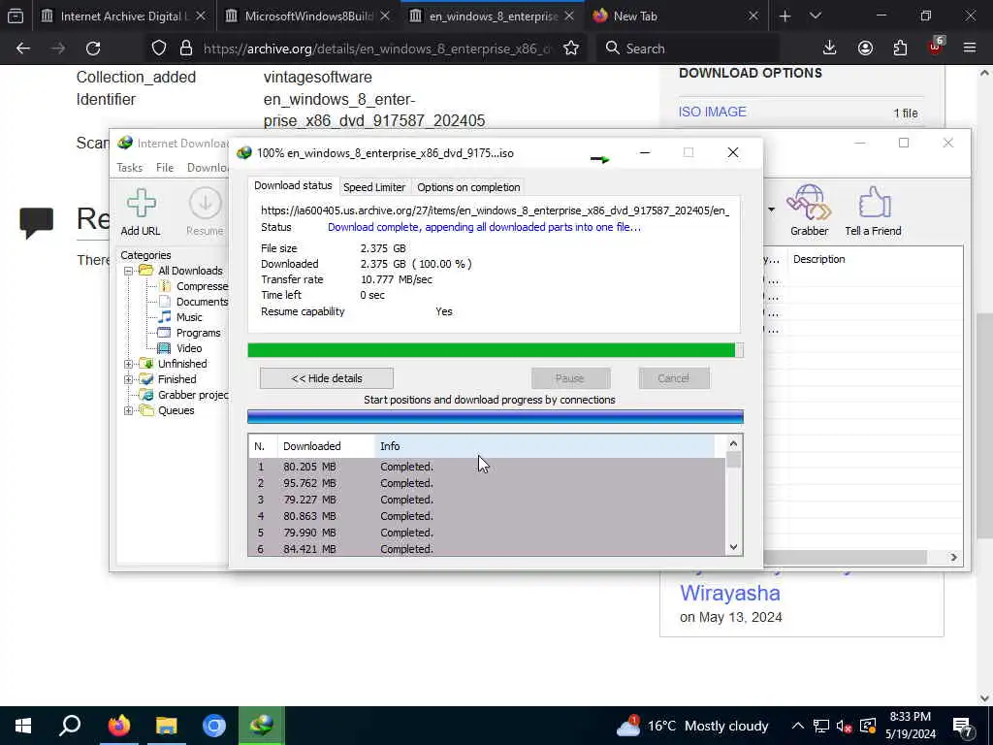Open the Firefox account icon
Screen dimensions: 993x745
865,49
